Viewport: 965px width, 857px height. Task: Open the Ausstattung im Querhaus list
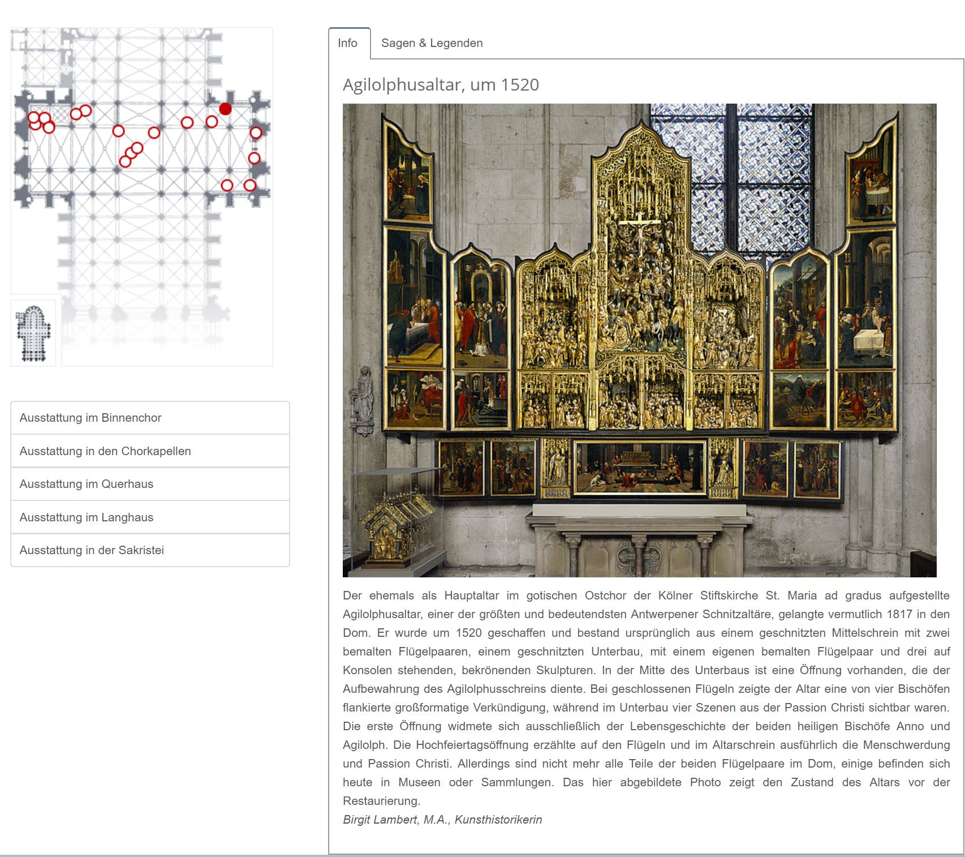pyautogui.click(x=150, y=484)
